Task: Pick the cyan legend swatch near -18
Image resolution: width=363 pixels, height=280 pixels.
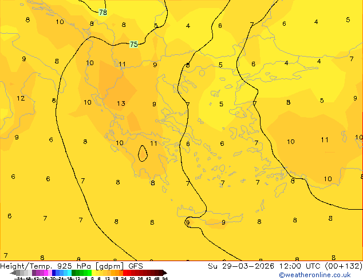Action: (x=70, y=273)
